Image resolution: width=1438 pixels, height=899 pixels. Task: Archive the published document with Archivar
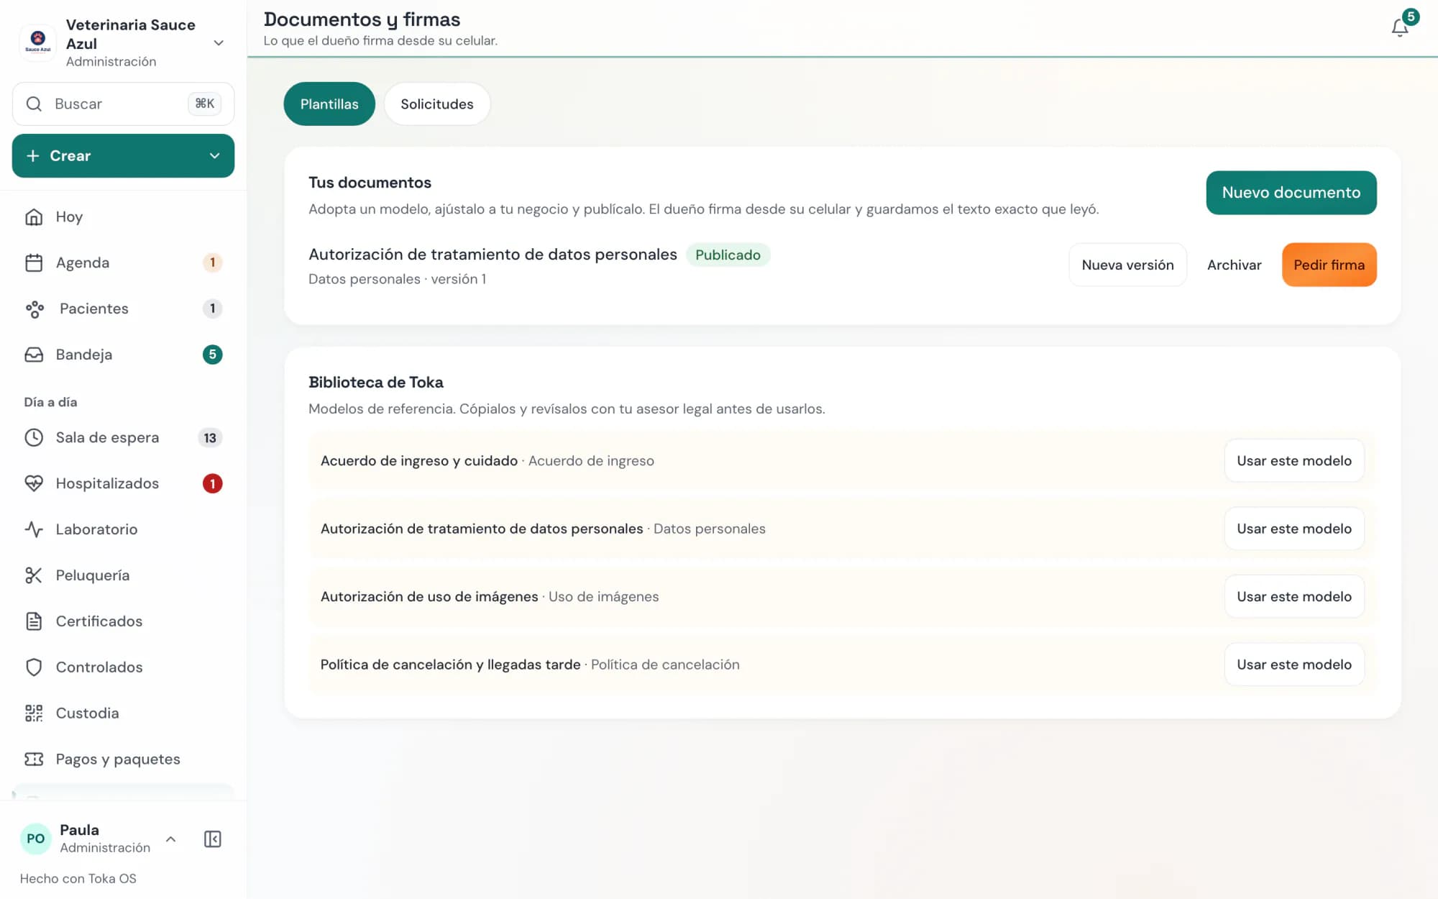coord(1234,265)
